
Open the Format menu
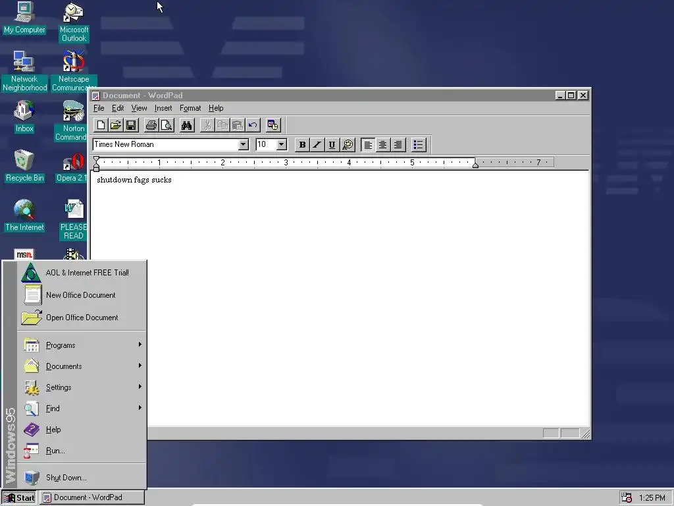coord(190,108)
